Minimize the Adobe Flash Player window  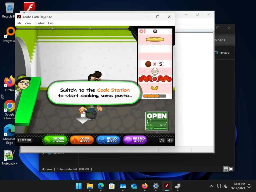[146, 17]
